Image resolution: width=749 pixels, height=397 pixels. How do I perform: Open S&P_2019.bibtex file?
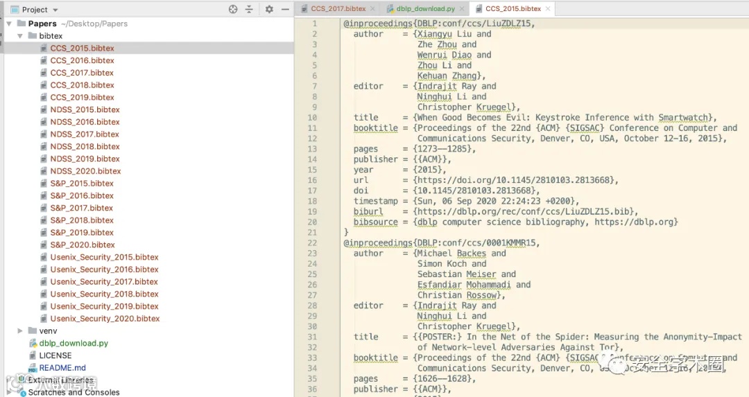[82, 233]
